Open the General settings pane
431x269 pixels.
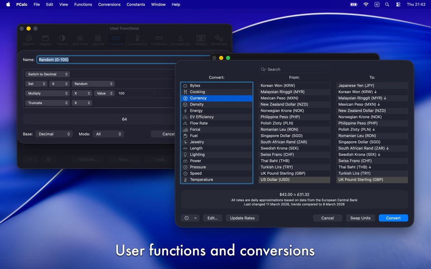point(28,40)
